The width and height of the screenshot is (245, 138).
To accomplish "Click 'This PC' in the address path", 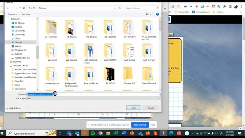I will [32, 8].
